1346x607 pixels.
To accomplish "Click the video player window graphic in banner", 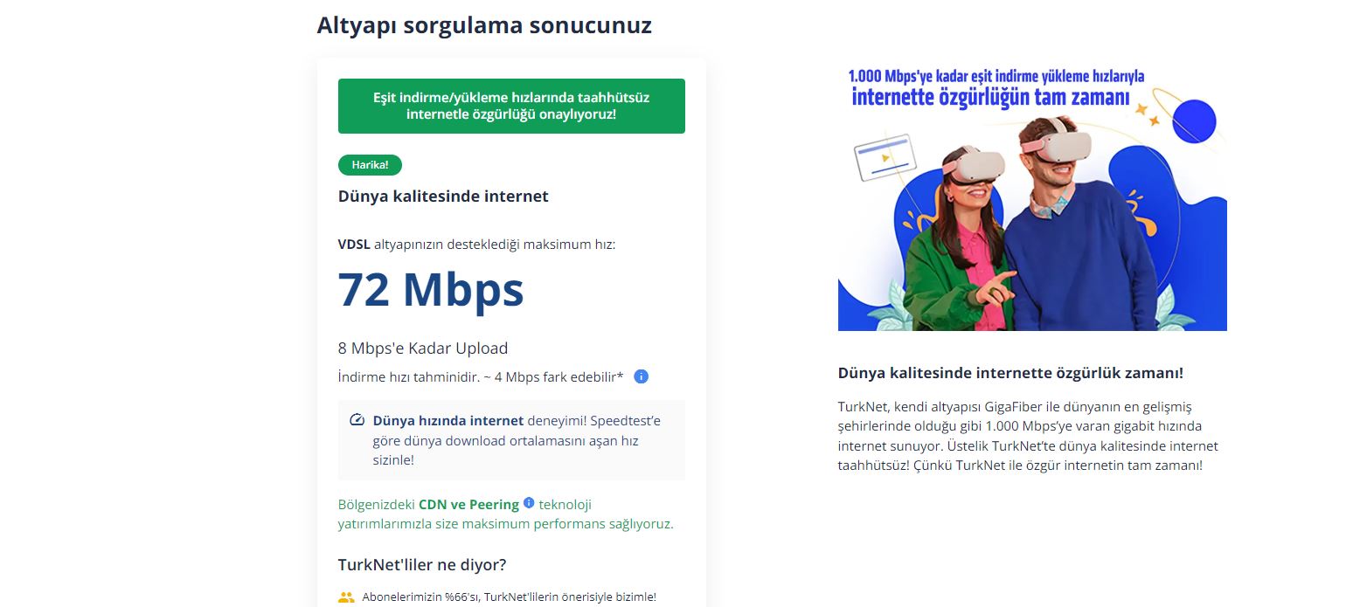I will click(885, 157).
